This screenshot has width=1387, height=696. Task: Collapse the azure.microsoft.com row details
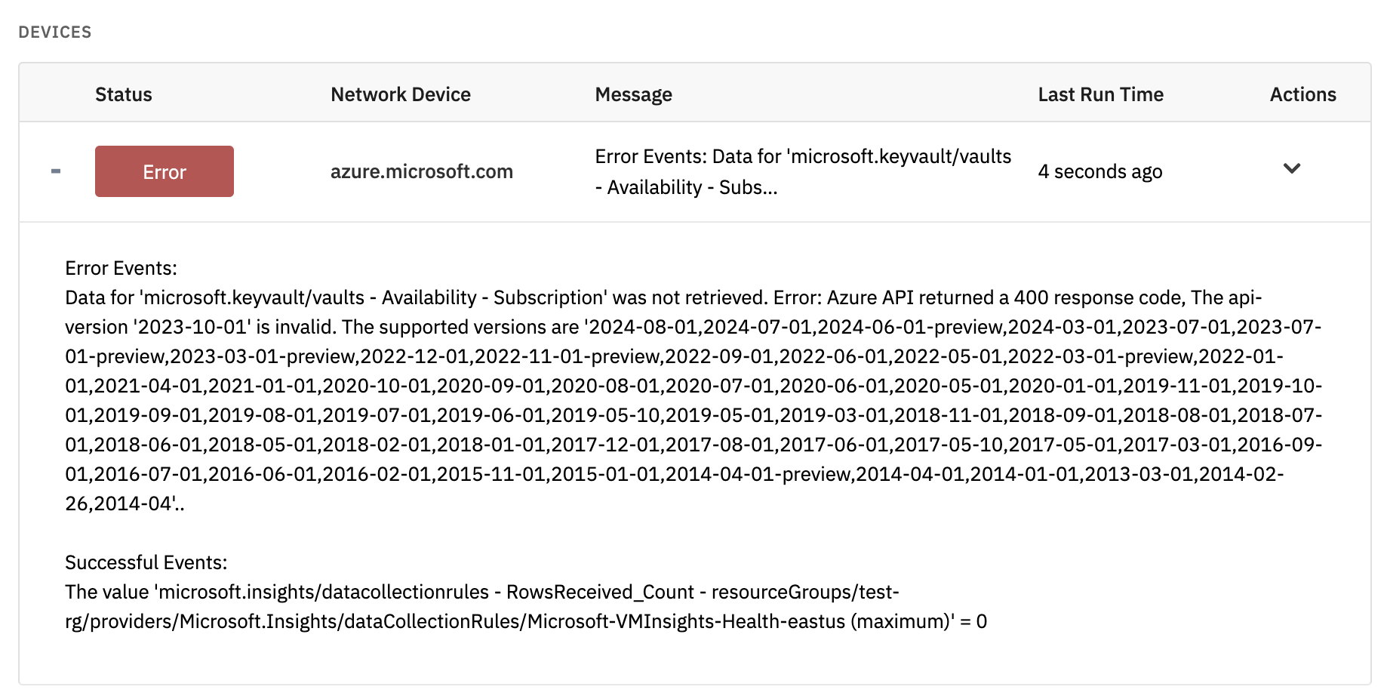point(56,171)
